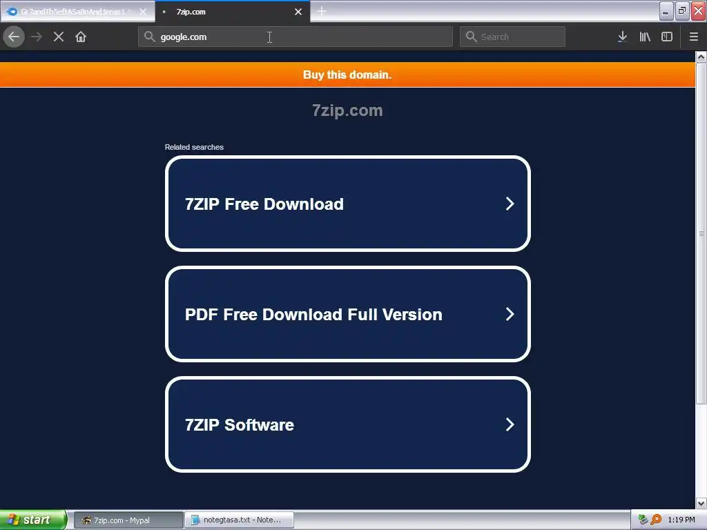Image resolution: width=707 pixels, height=530 pixels.
Task: Click into the Search box in toolbar
Action: pyautogui.click(x=512, y=37)
